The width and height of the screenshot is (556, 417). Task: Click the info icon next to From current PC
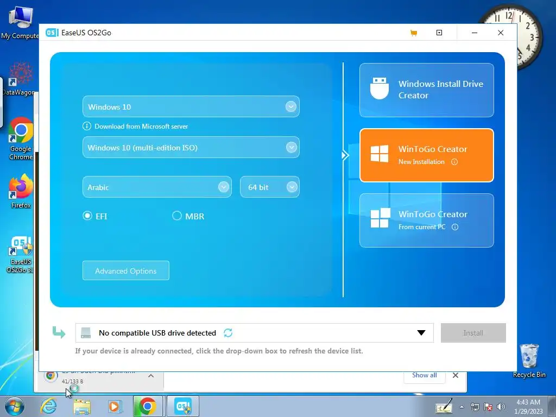pos(455,227)
